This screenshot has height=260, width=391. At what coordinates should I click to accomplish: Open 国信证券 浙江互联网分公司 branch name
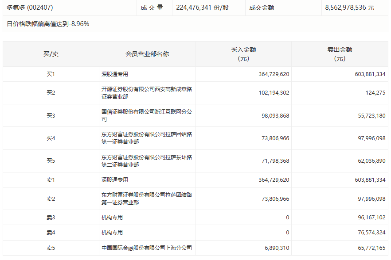tap(146, 115)
